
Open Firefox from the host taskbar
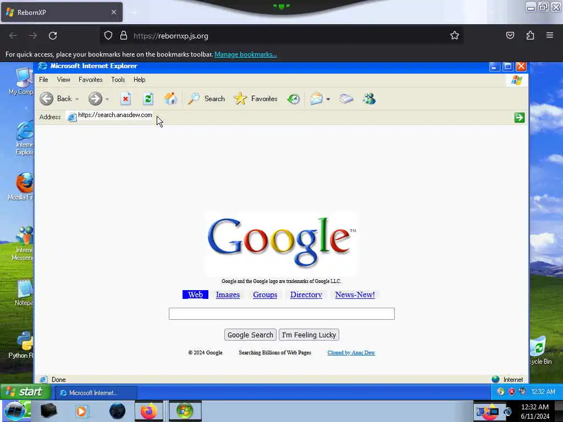[148, 411]
